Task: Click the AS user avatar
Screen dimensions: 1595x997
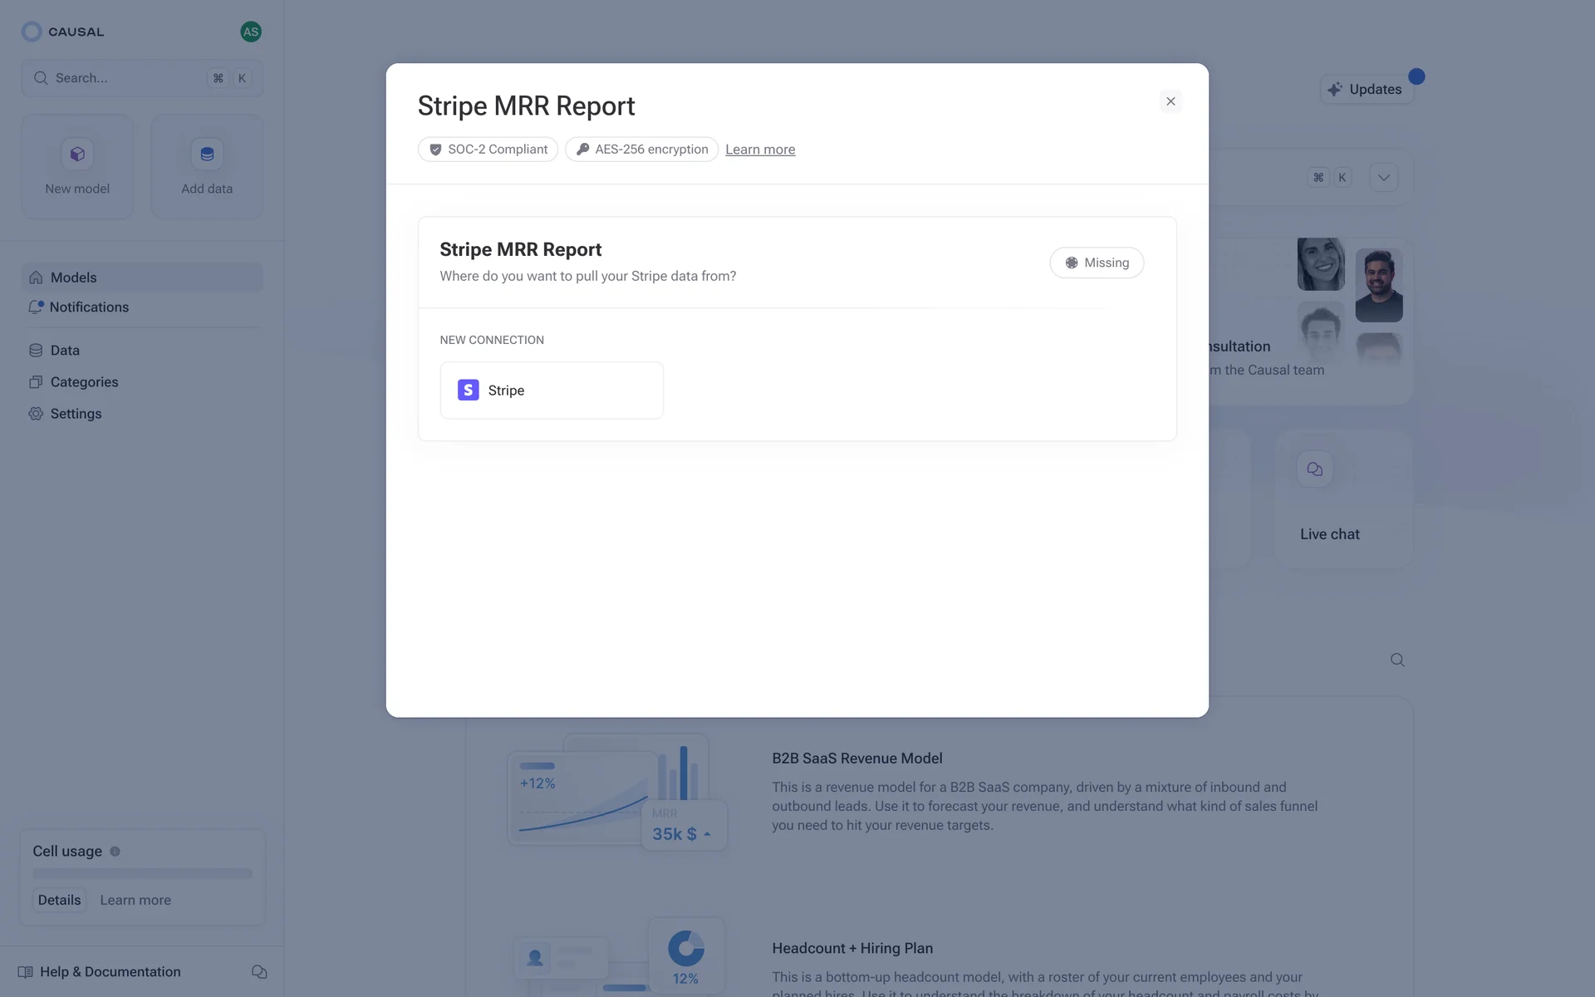Action: point(250,32)
